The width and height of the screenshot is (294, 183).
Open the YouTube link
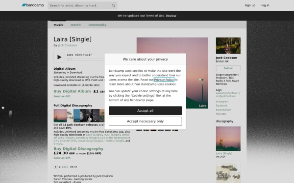pyautogui.click(x=220, y=114)
